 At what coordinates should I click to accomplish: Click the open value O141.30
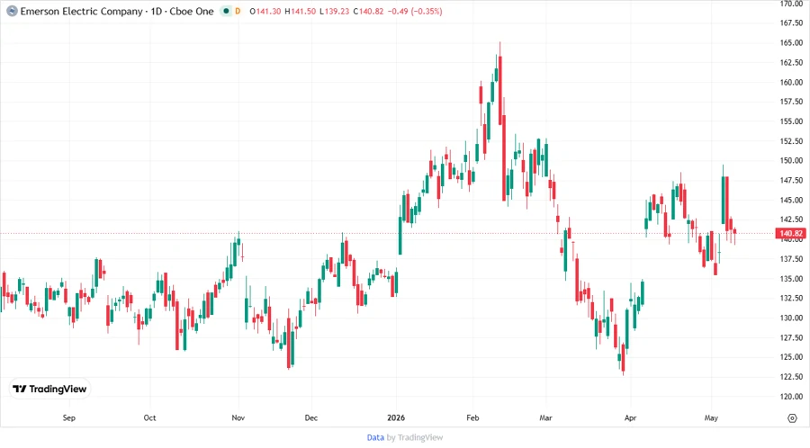click(x=265, y=12)
